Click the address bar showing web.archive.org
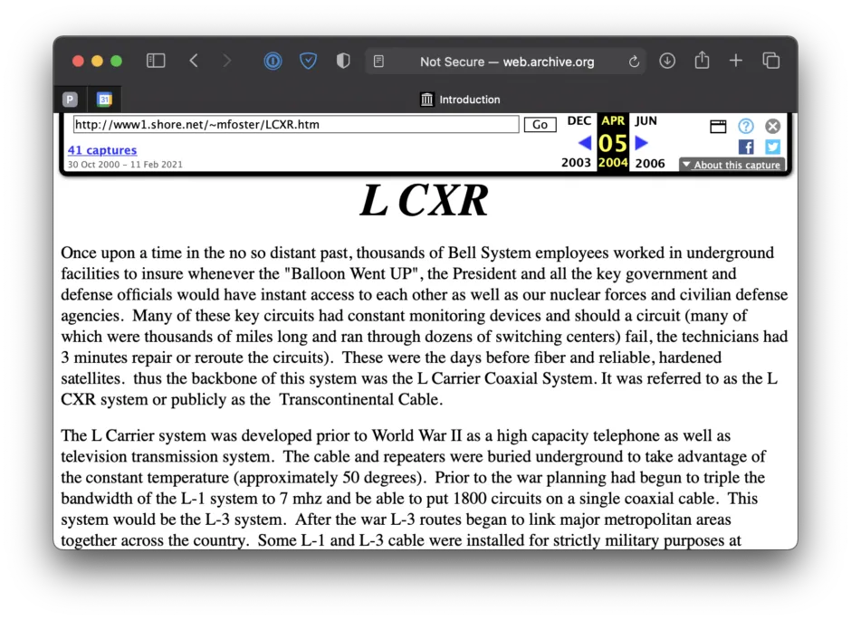This screenshot has width=851, height=620. coord(506,62)
